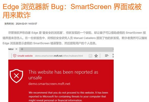
Task: Click the orange article headline about Edge Bug
Action: tap(72, 11)
